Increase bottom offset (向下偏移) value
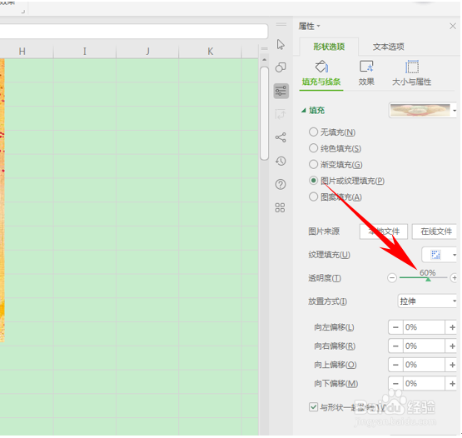 point(452,384)
